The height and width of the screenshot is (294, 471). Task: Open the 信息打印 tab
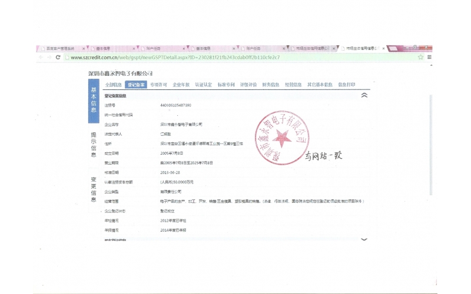tap(347, 85)
